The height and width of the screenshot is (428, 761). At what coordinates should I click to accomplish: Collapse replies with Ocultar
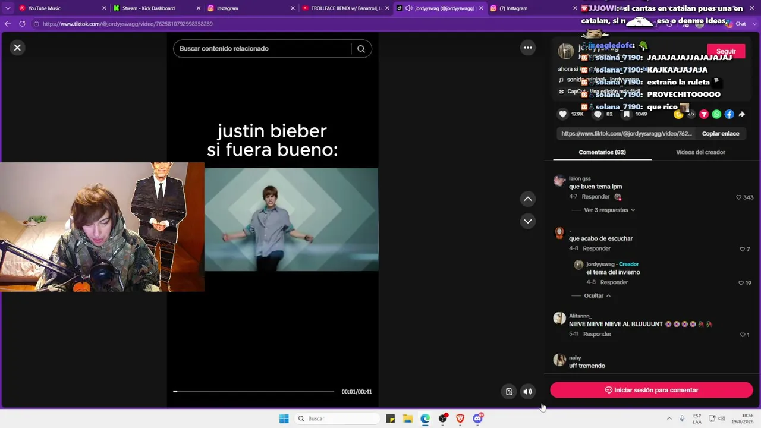(x=597, y=295)
